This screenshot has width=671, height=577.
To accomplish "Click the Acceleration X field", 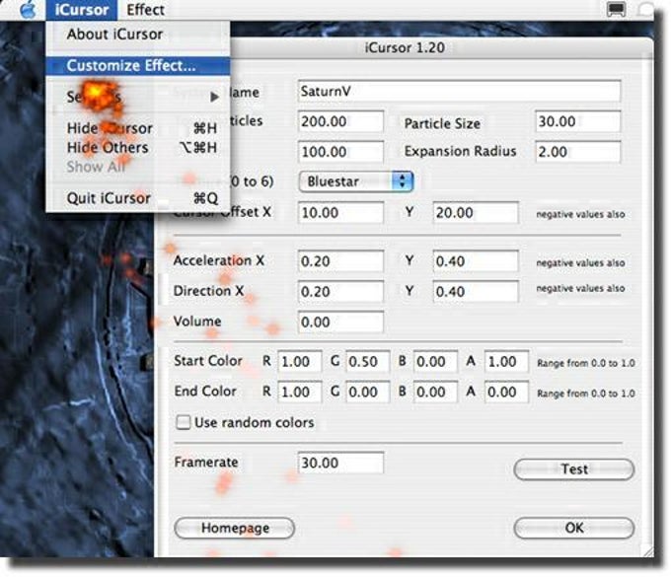I will click(340, 261).
